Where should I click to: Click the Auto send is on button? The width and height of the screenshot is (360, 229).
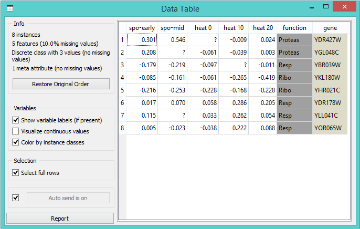point(68,198)
